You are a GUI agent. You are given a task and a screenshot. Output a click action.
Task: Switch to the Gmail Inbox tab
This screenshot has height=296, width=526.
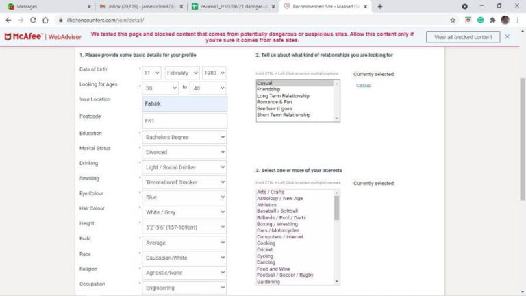pos(141,6)
